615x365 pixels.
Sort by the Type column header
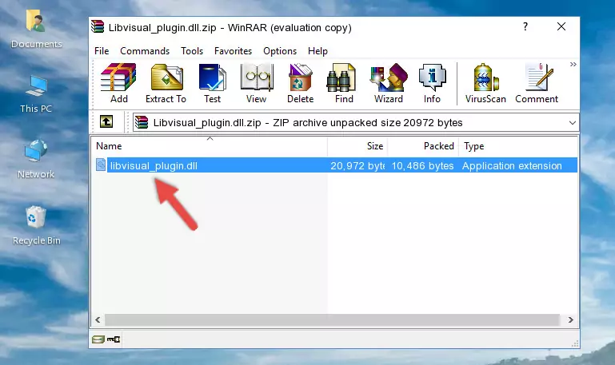(517, 146)
